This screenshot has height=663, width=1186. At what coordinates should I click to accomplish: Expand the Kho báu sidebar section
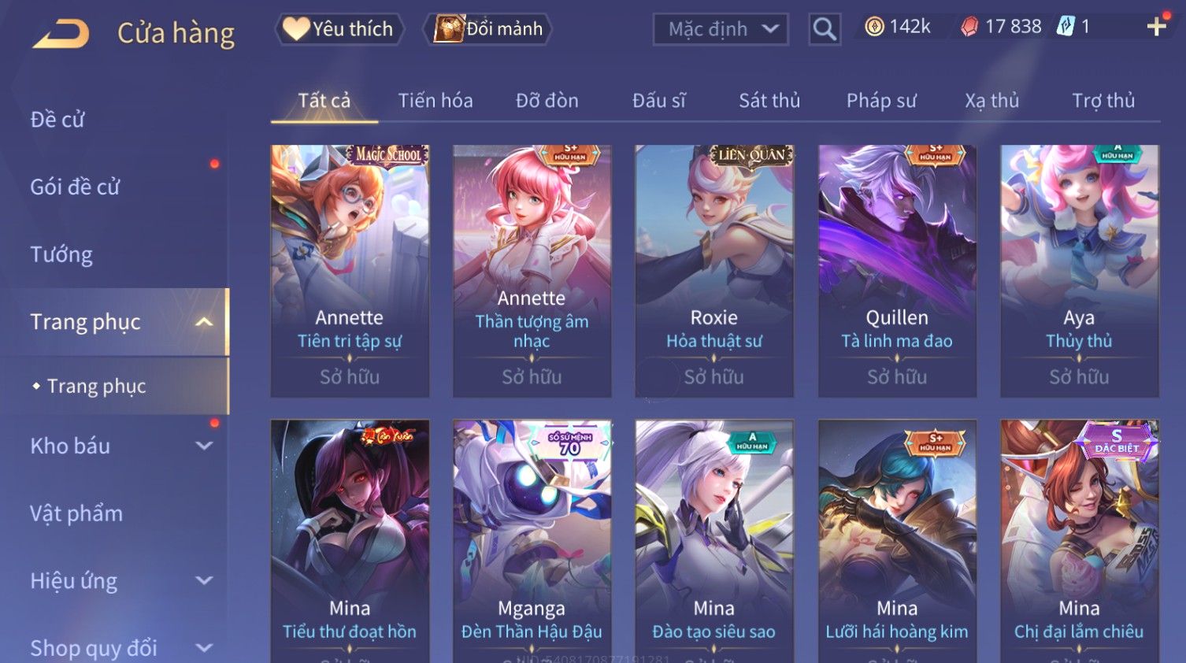[204, 446]
